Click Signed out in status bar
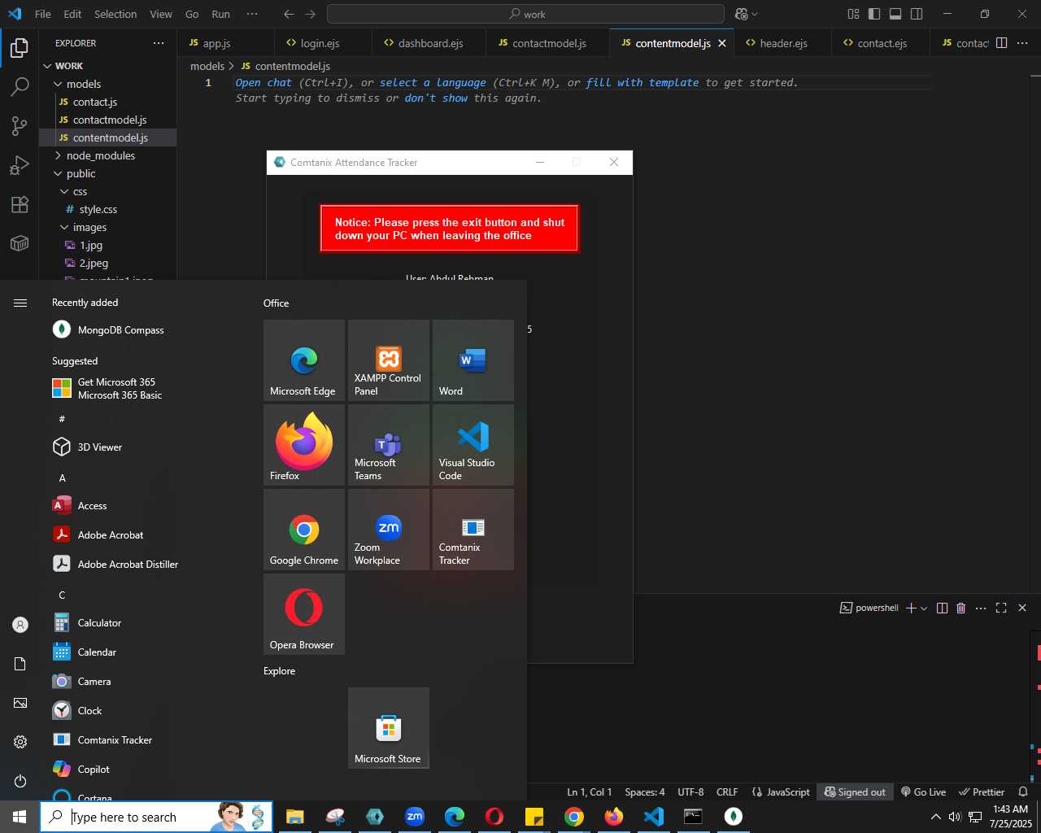The width and height of the screenshot is (1041, 833). pos(855,792)
